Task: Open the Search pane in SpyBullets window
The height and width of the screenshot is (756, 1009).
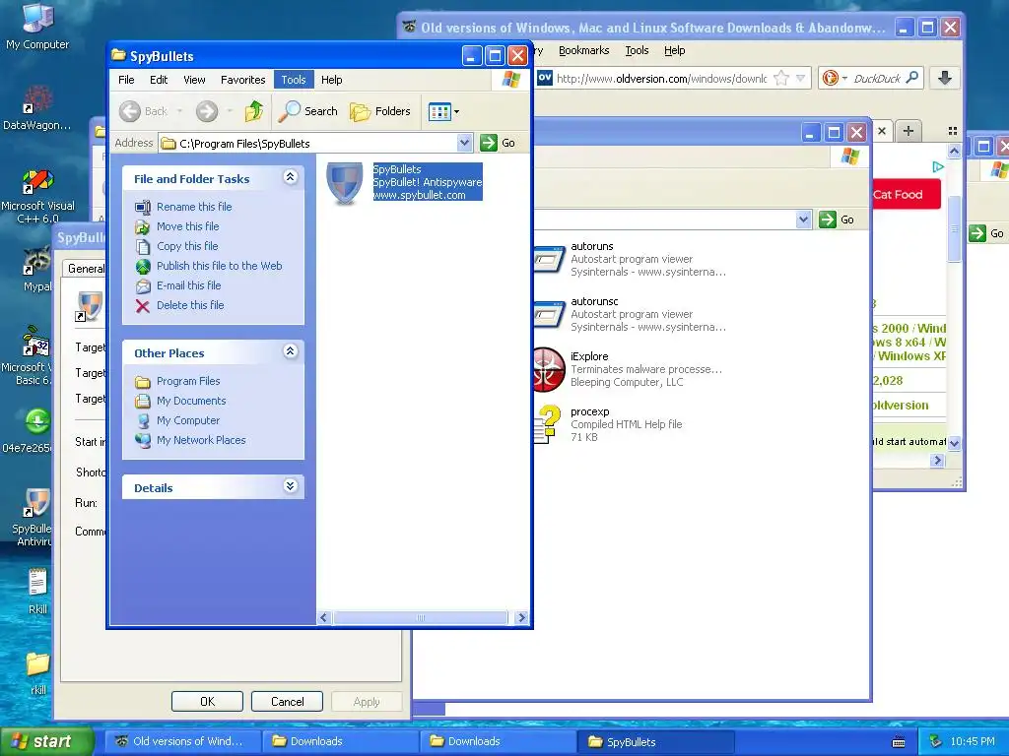Action: coord(308,111)
